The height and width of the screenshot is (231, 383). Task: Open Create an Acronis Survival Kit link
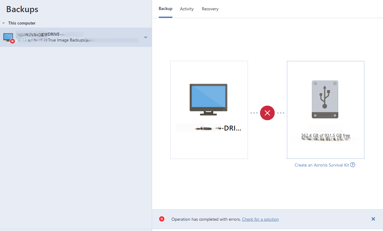click(x=322, y=165)
